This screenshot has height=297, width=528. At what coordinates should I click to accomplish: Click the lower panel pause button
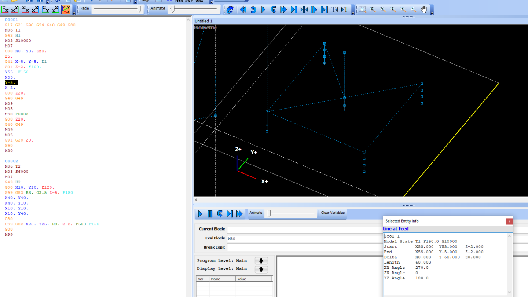[x=210, y=214]
